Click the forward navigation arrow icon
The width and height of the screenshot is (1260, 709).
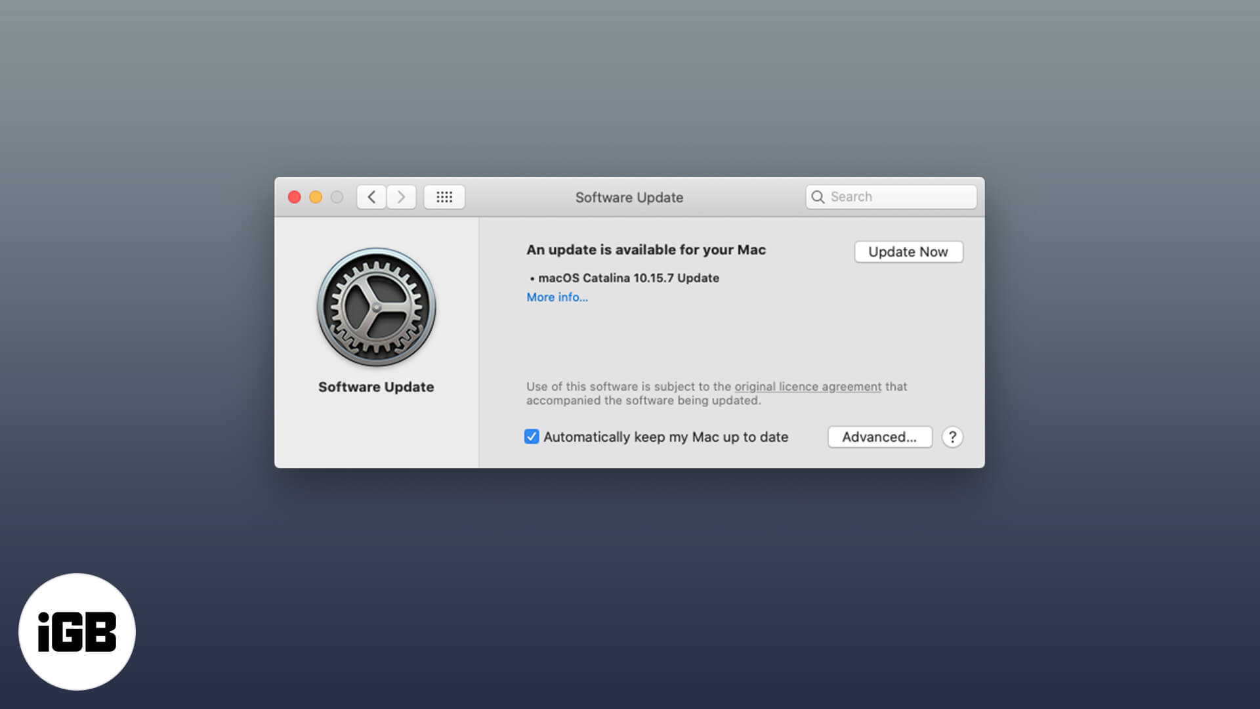pos(402,198)
